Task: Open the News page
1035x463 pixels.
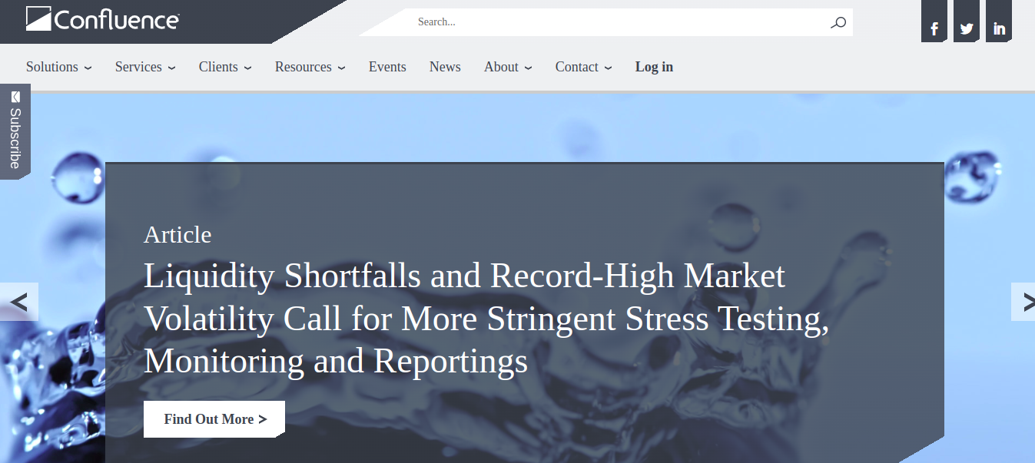Action: (445, 67)
